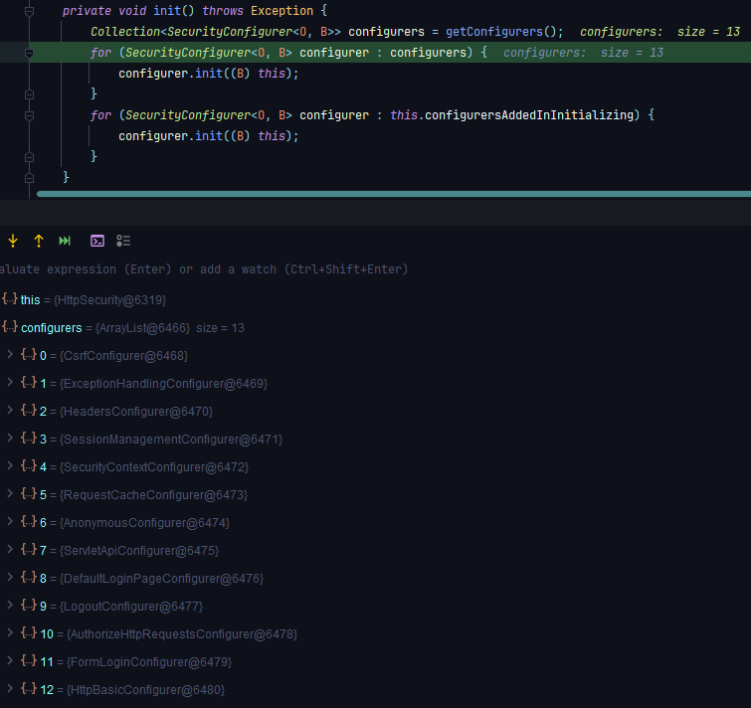Click the Step Out up-arrow icon
The height and width of the screenshot is (708, 751).
point(39,241)
